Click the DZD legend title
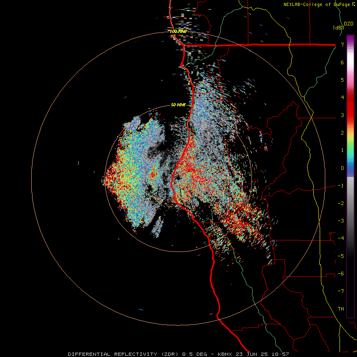 pos(349,24)
